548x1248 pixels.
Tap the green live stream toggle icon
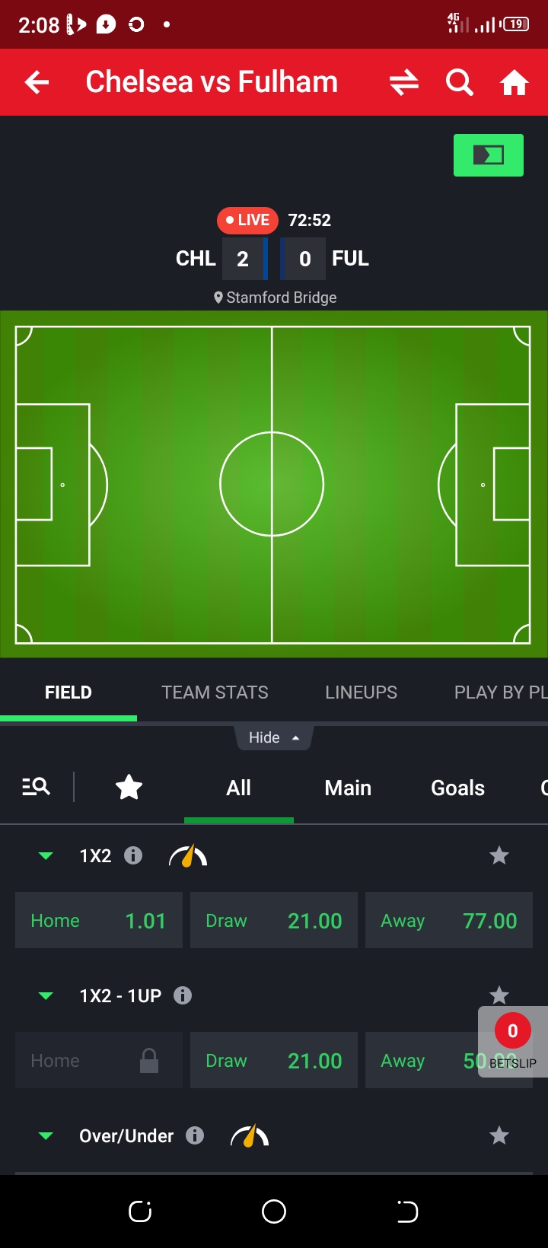489,155
